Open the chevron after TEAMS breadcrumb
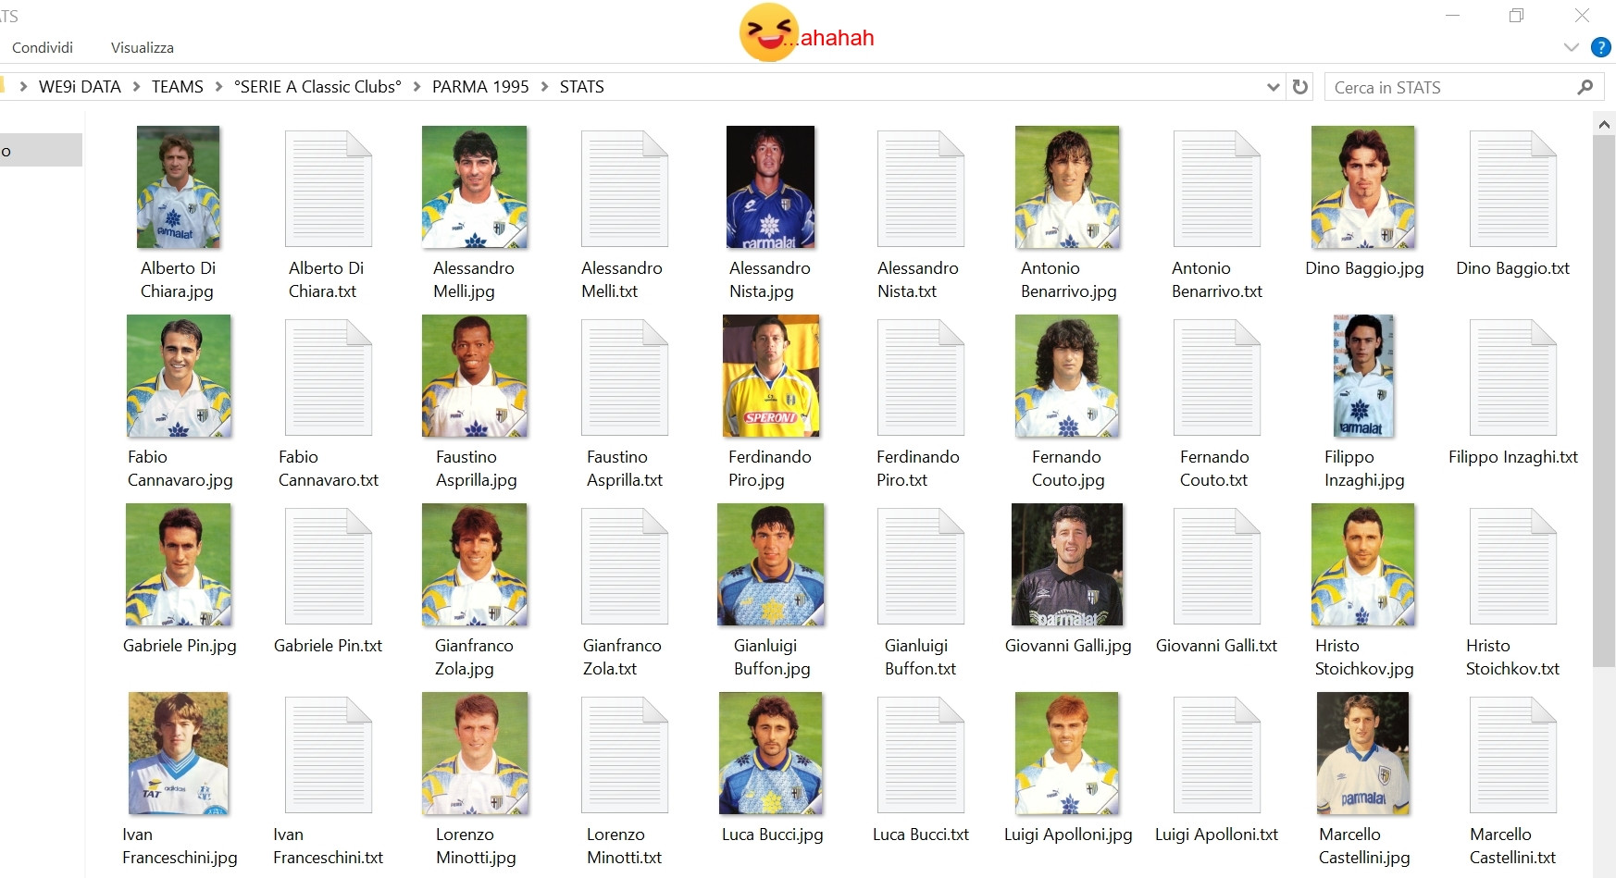 218,87
